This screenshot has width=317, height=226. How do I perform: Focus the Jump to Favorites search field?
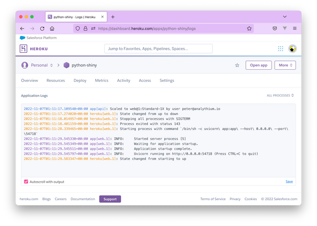tap(158, 49)
